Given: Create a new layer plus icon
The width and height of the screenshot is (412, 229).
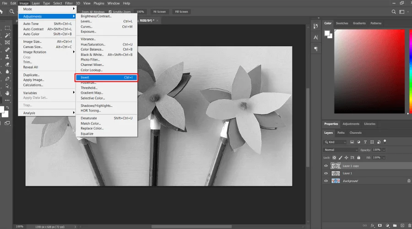Looking at the screenshot, I should [402, 225].
